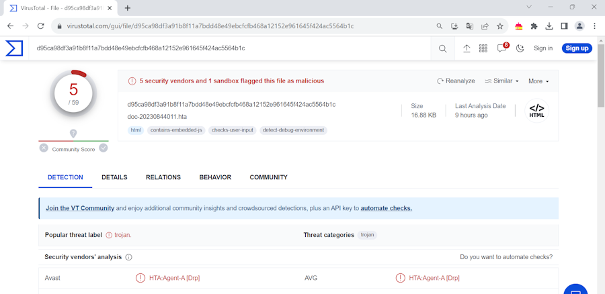Screen dimensions: 605x294
Task: Click the VirusTotal logo icon
Action: tap(14, 48)
